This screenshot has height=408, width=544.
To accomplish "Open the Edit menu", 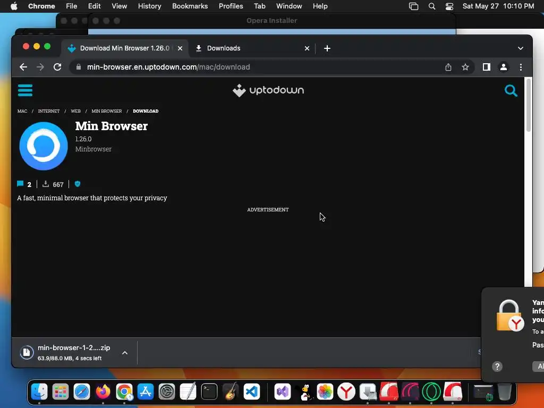I will (94, 6).
